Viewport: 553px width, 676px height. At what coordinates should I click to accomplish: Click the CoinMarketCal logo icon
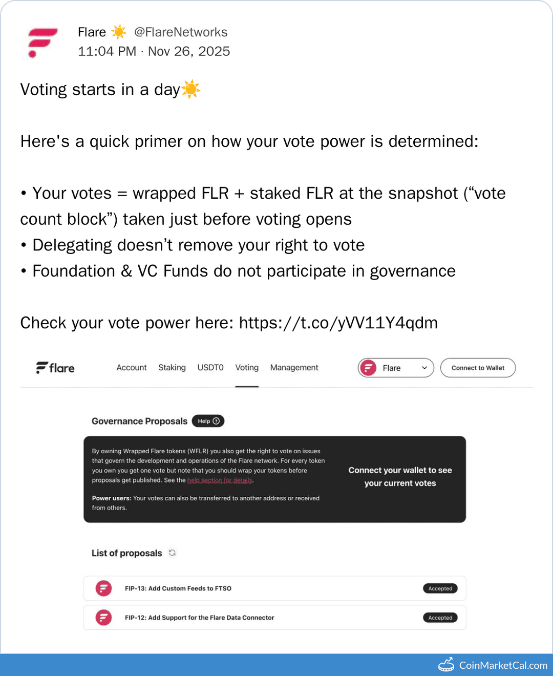coord(446,664)
